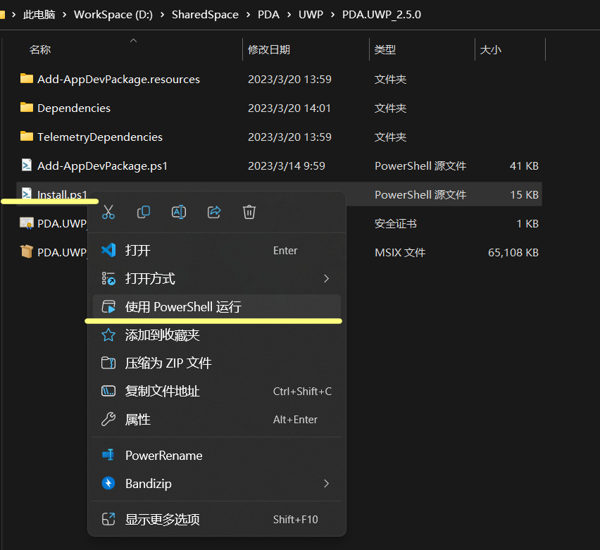This screenshot has height=550, width=600.
Task: Click the 65,108 KB size cell
Action: (513, 253)
